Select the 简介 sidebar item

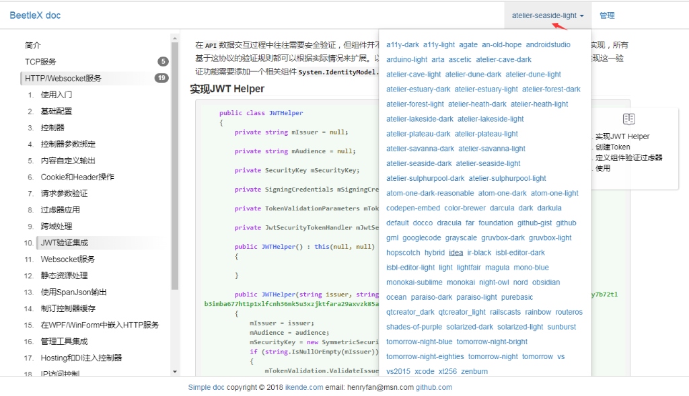(33, 46)
